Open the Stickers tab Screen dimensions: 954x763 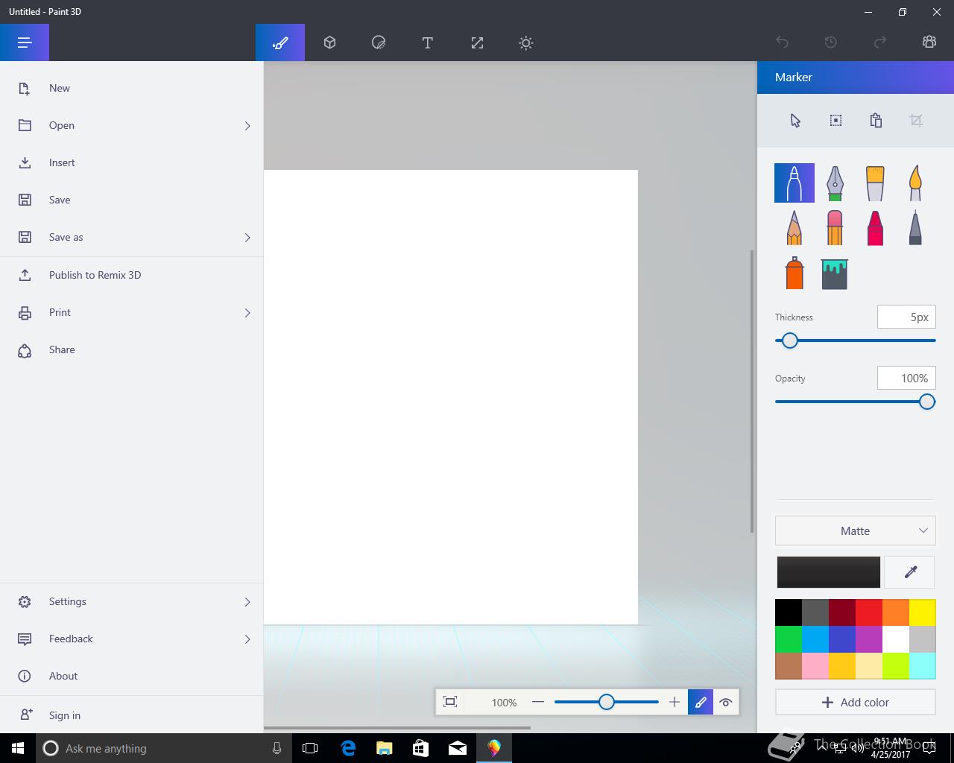click(x=379, y=43)
